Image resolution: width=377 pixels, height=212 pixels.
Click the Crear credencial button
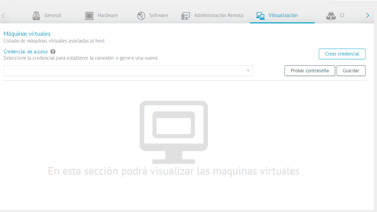(x=342, y=54)
